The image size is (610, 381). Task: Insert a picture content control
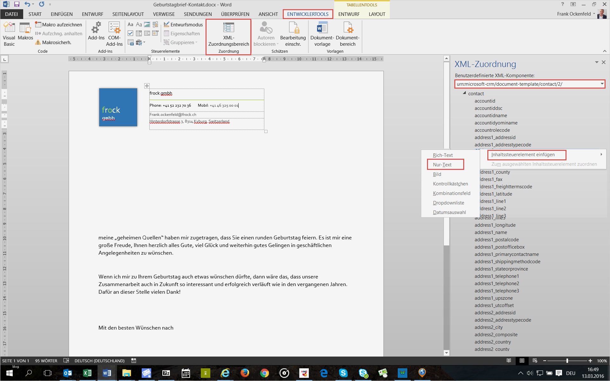coord(147,24)
